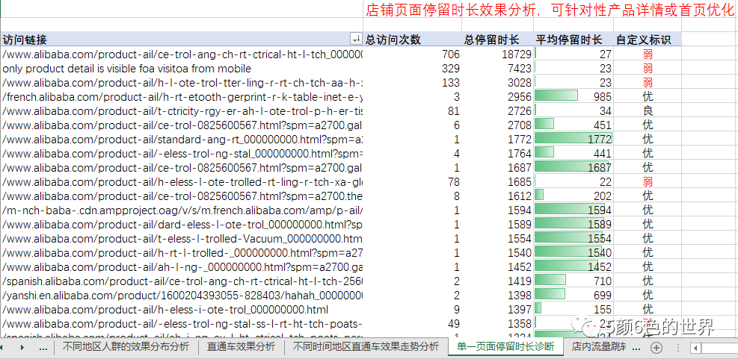Click the 总访问次数 column header
This screenshot has width=738, height=359.
tap(393, 40)
